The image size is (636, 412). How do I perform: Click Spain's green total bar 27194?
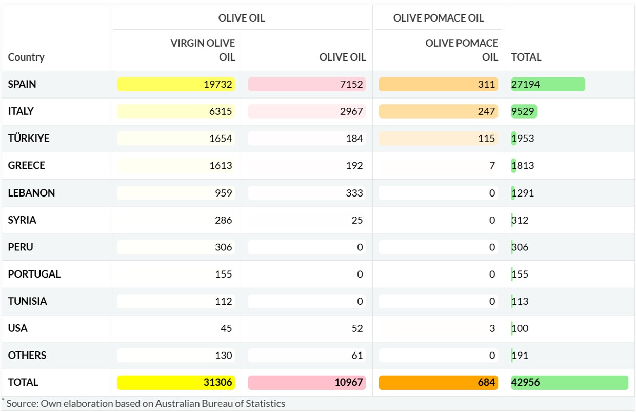(548, 84)
